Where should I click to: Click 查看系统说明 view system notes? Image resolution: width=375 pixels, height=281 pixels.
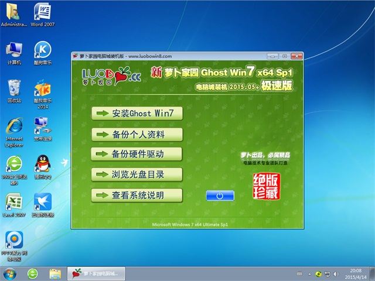click(x=137, y=194)
